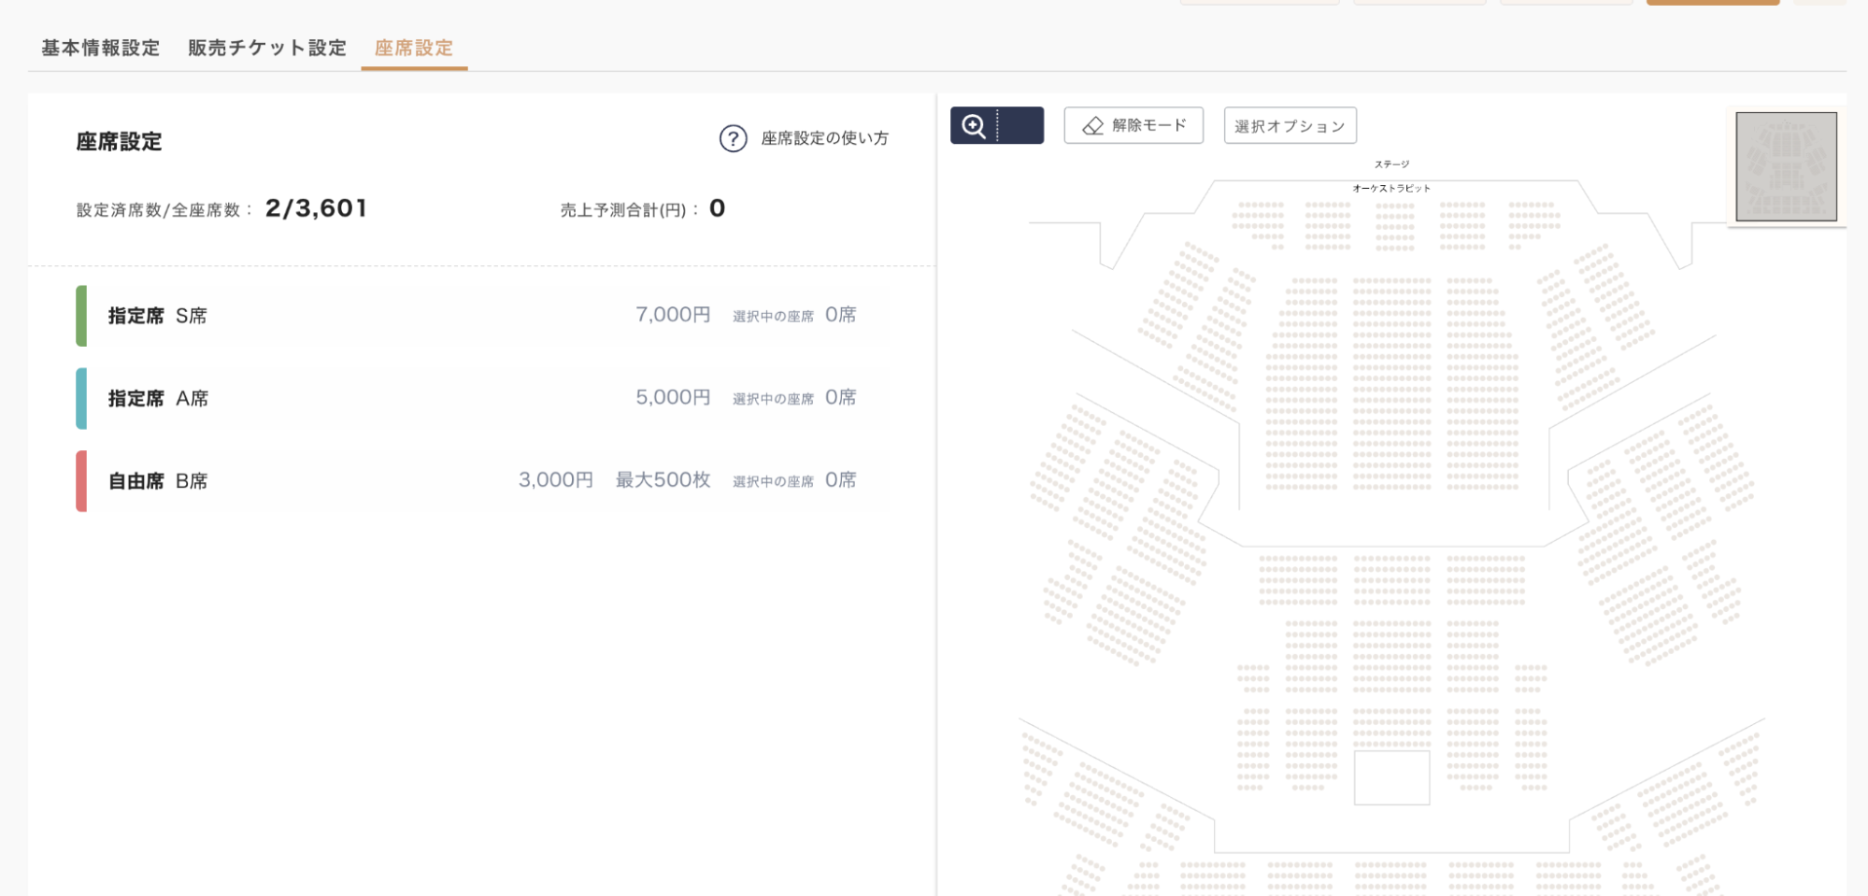Enable the eraser 解除モード tool
This screenshot has width=1868, height=896.
tap(1133, 126)
